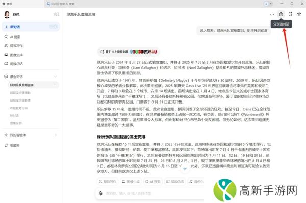This screenshot has height=203, width=306.
Task: Open options dots for 绿洲乐队重组巡演 conversation
Action: [x=55, y=85]
